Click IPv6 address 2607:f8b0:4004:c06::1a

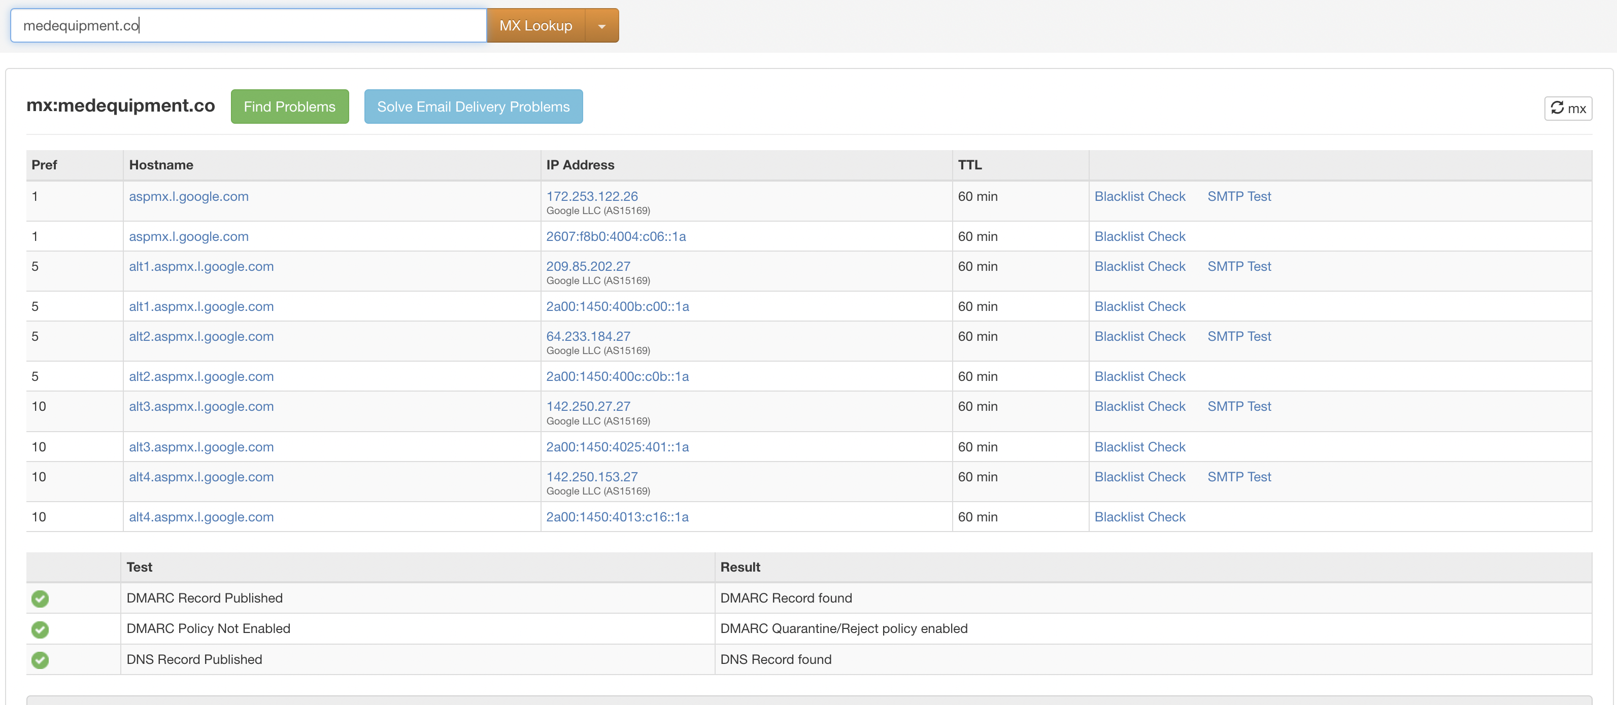[616, 236]
